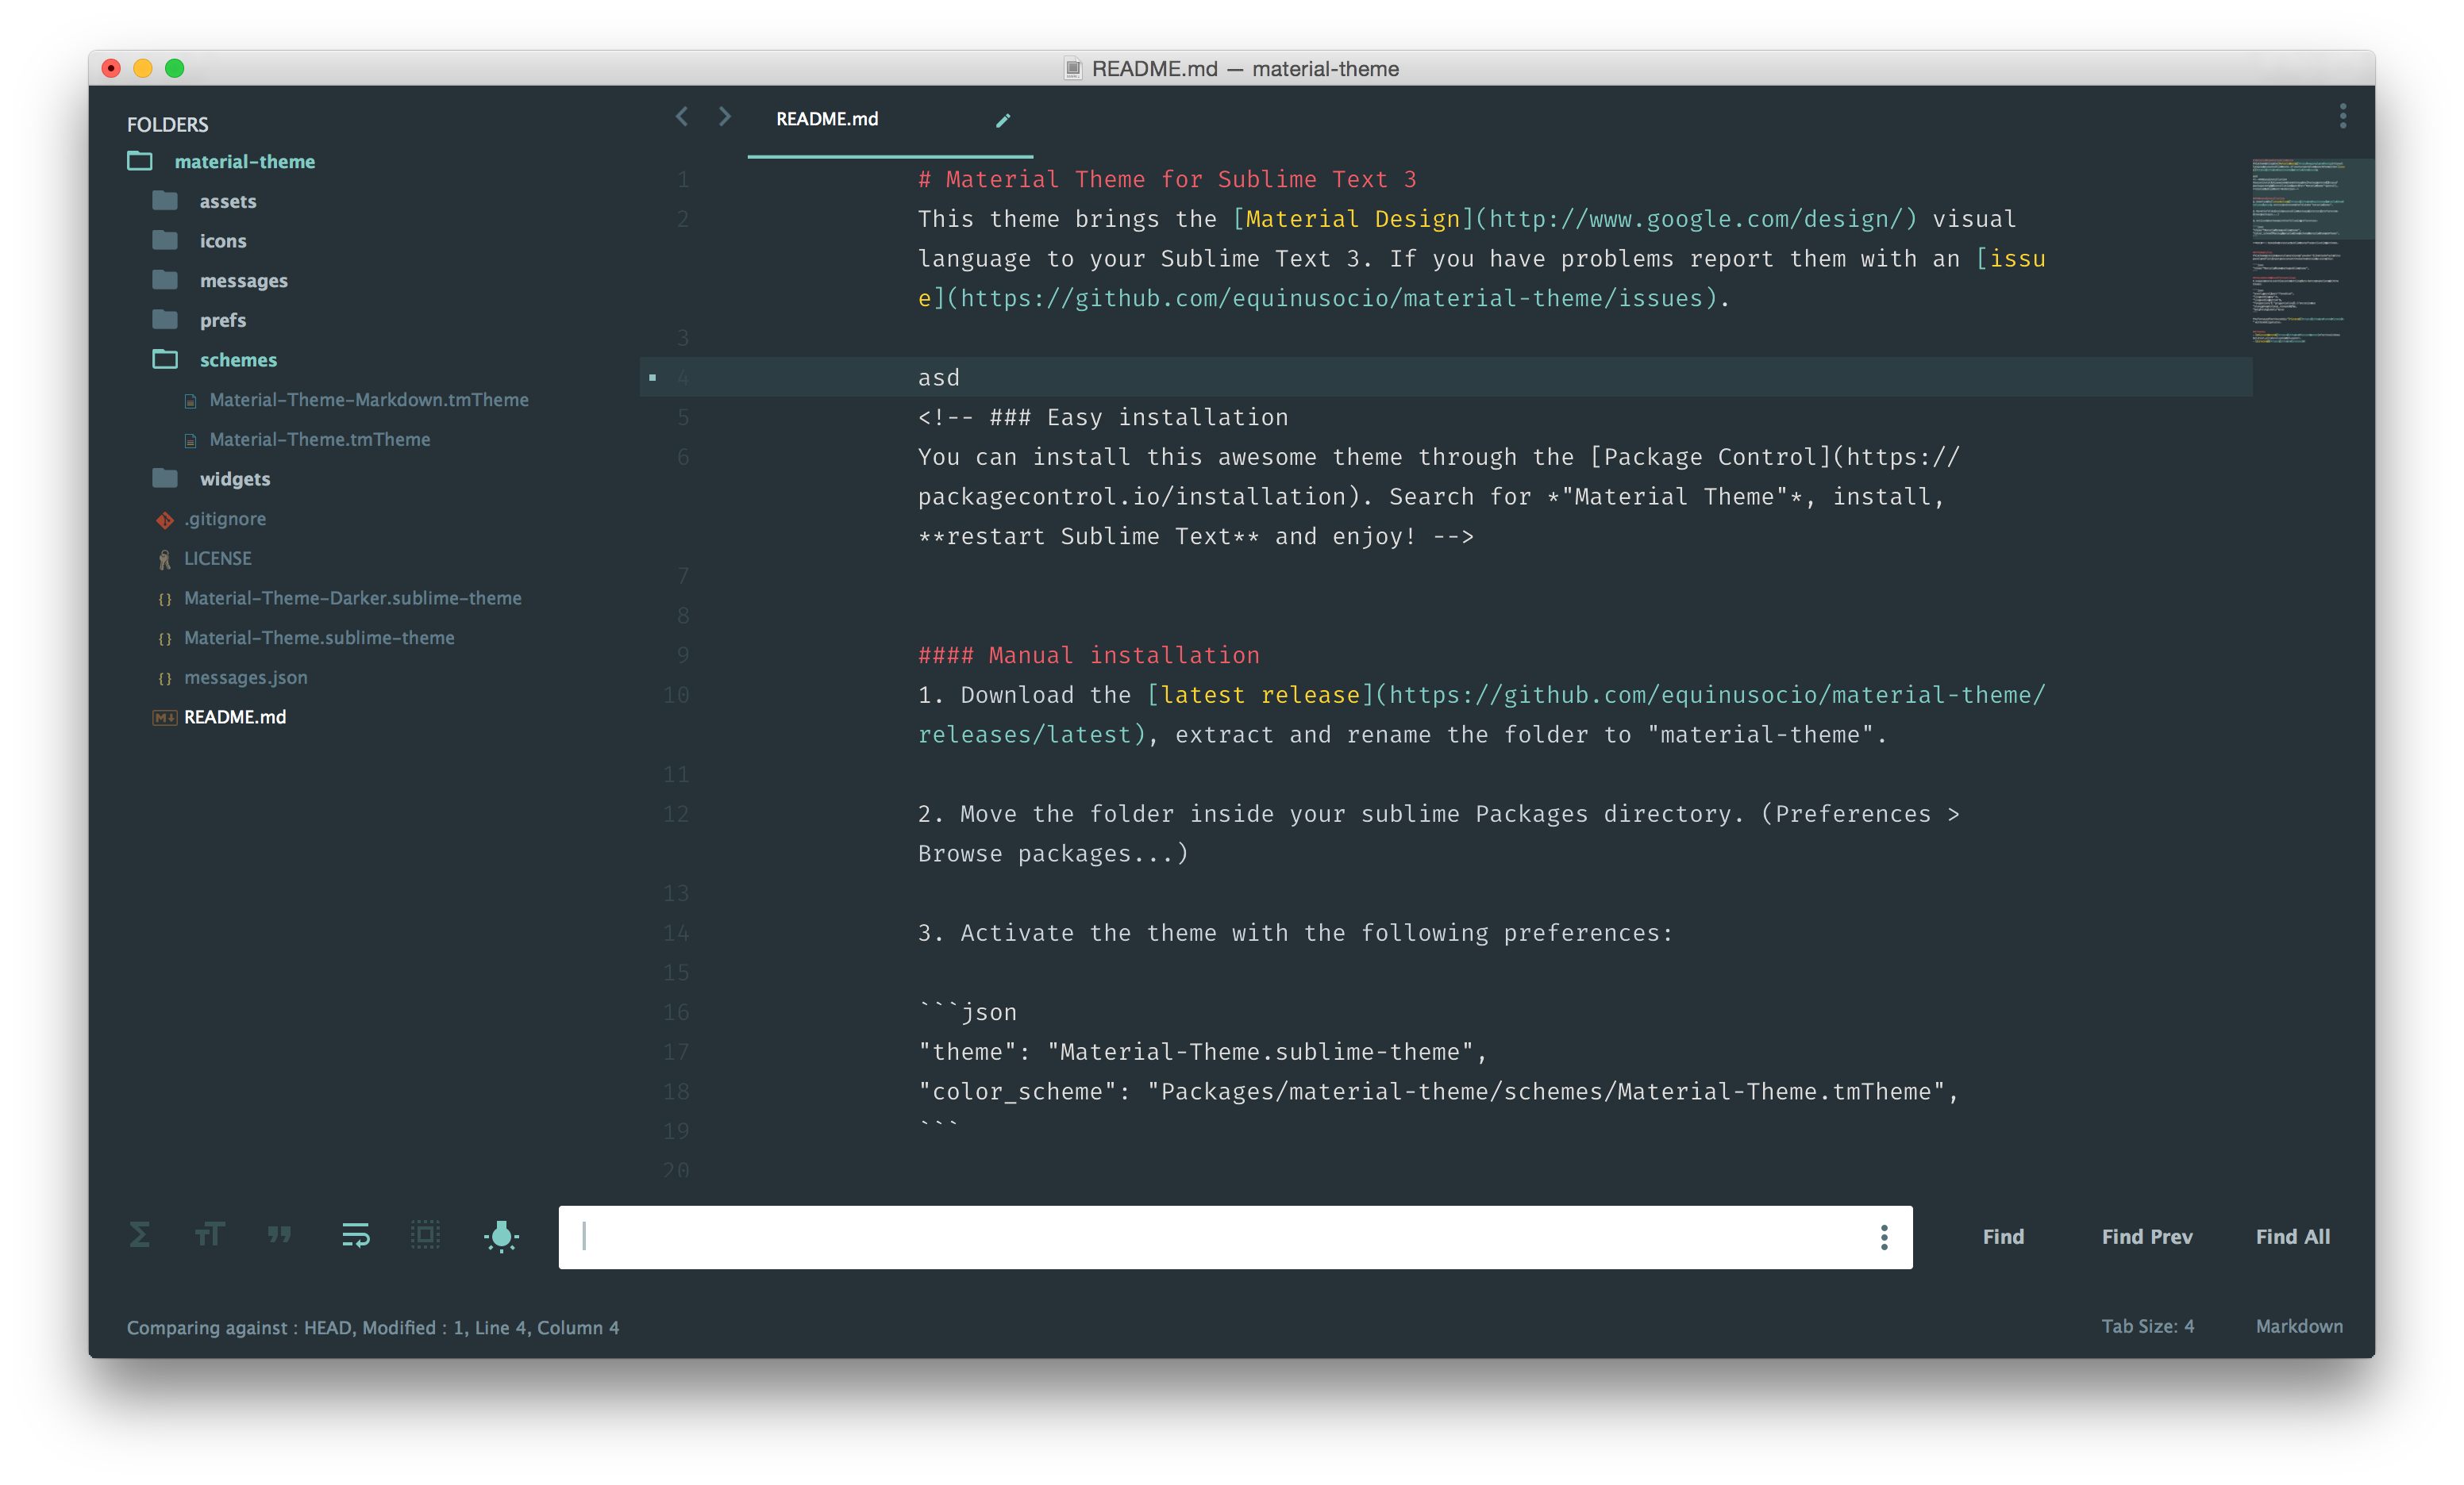Toggle whole word matching in find bar

[x=280, y=1236]
